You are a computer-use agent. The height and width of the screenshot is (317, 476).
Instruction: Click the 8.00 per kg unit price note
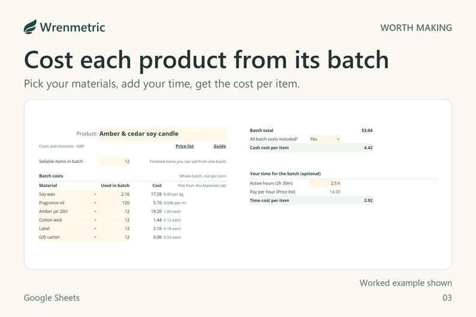coord(173,194)
